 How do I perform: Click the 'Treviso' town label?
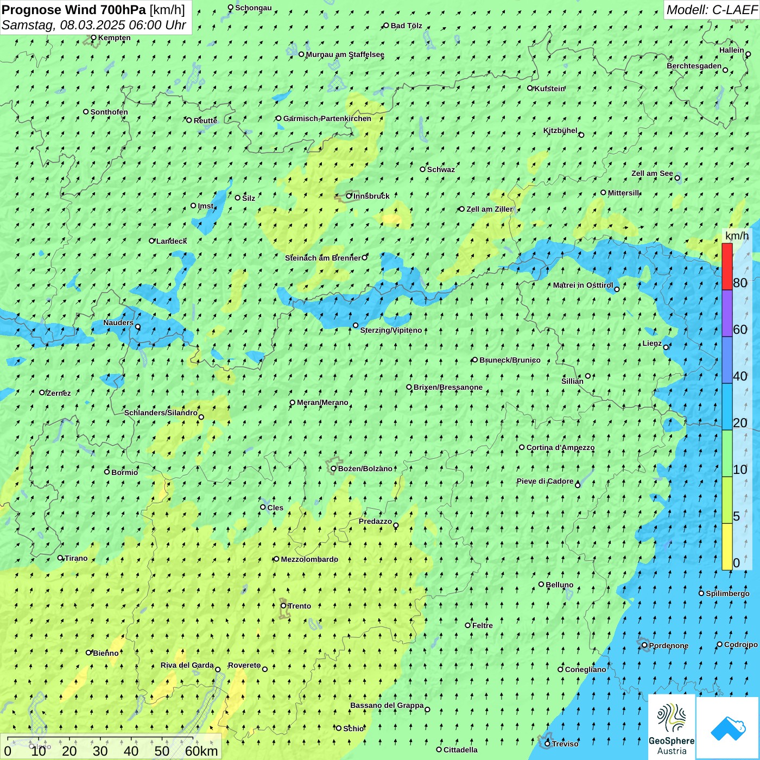[x=565, y=744]
